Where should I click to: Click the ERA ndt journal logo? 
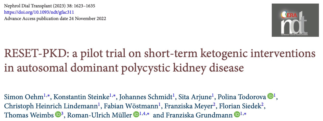pos(295,20)
